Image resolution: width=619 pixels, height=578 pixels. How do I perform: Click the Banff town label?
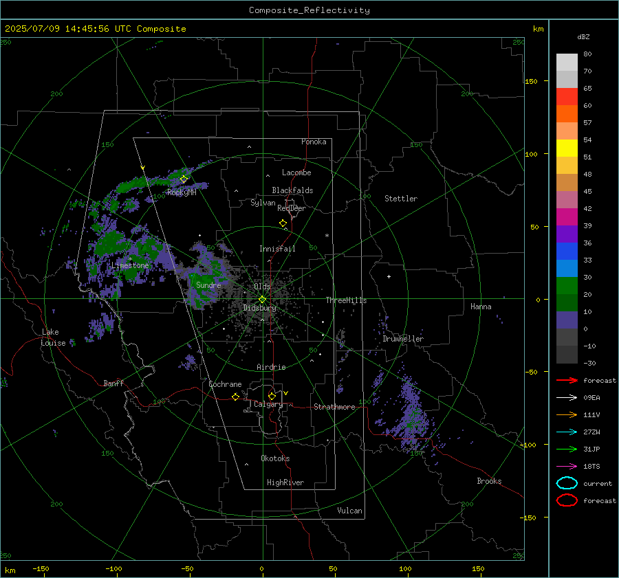[x=113, y=383]
